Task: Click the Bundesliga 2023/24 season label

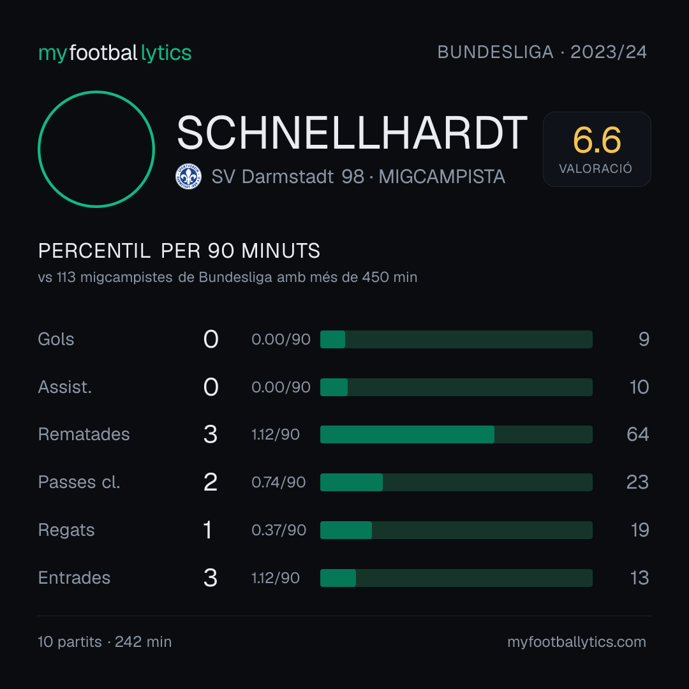Action: [x=542, y=52]
